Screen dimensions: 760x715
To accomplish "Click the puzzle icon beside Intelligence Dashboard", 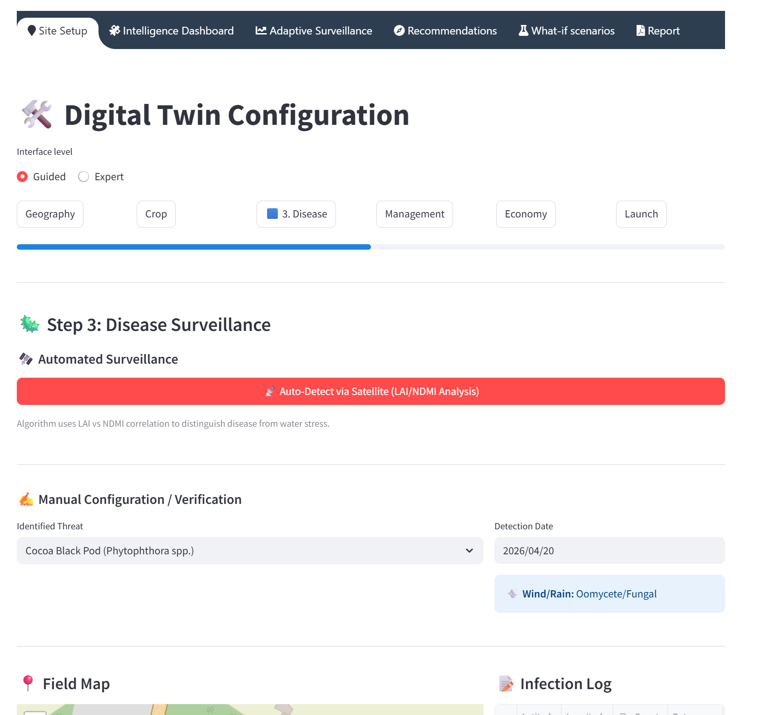I will pyautogui.click(x=115, y=30).
